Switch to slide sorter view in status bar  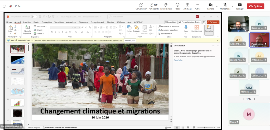(183, 128)
